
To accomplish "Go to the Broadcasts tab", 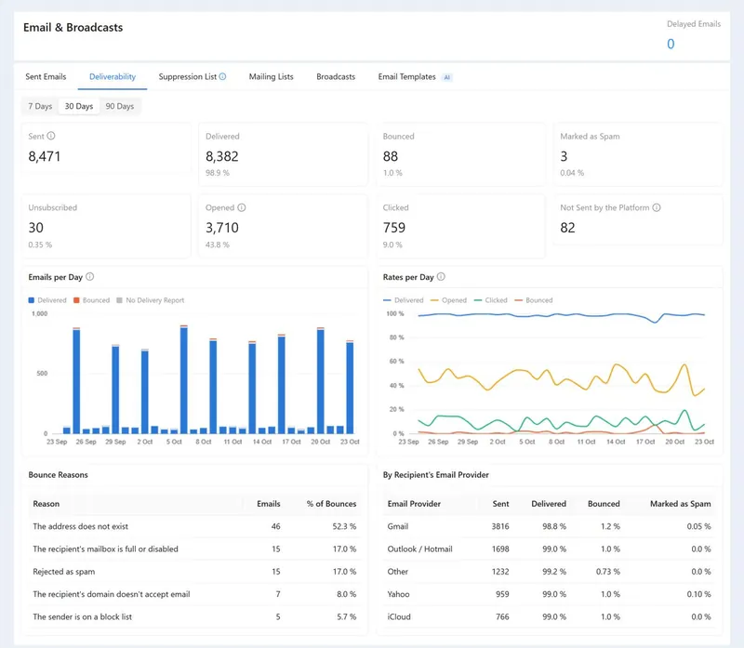I will (336, 76).
